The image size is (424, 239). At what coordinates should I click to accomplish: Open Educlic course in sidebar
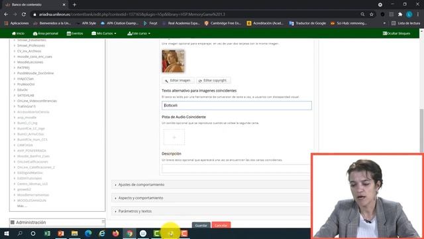pyautogui.click(x=23, y=90)
